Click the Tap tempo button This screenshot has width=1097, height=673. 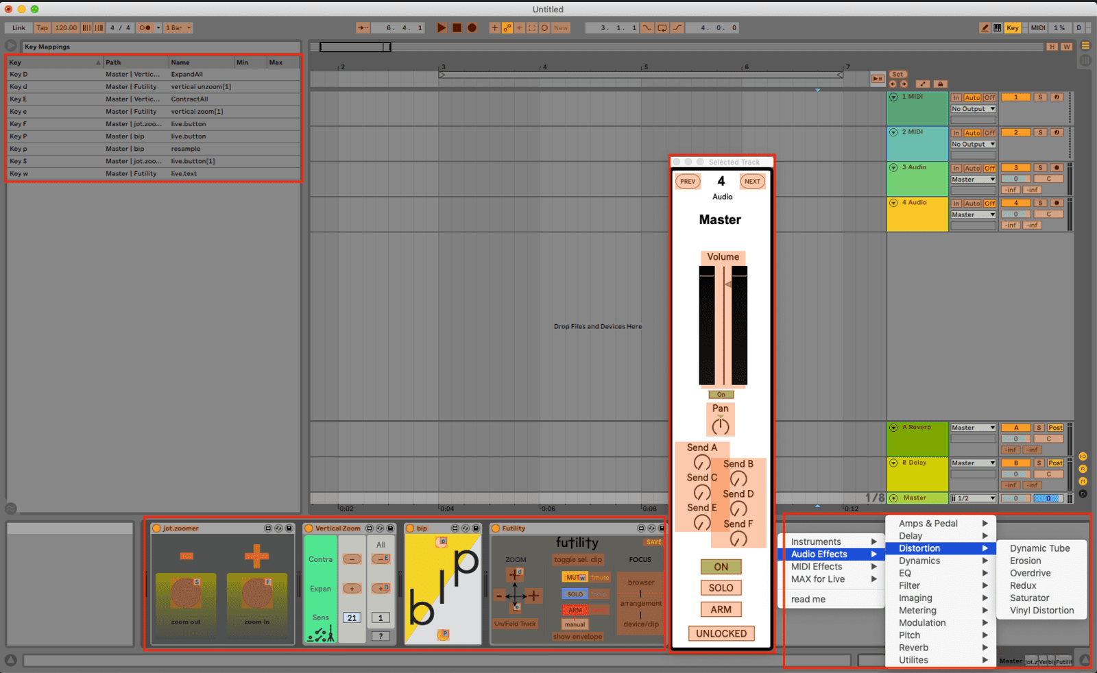pos(43,28)
